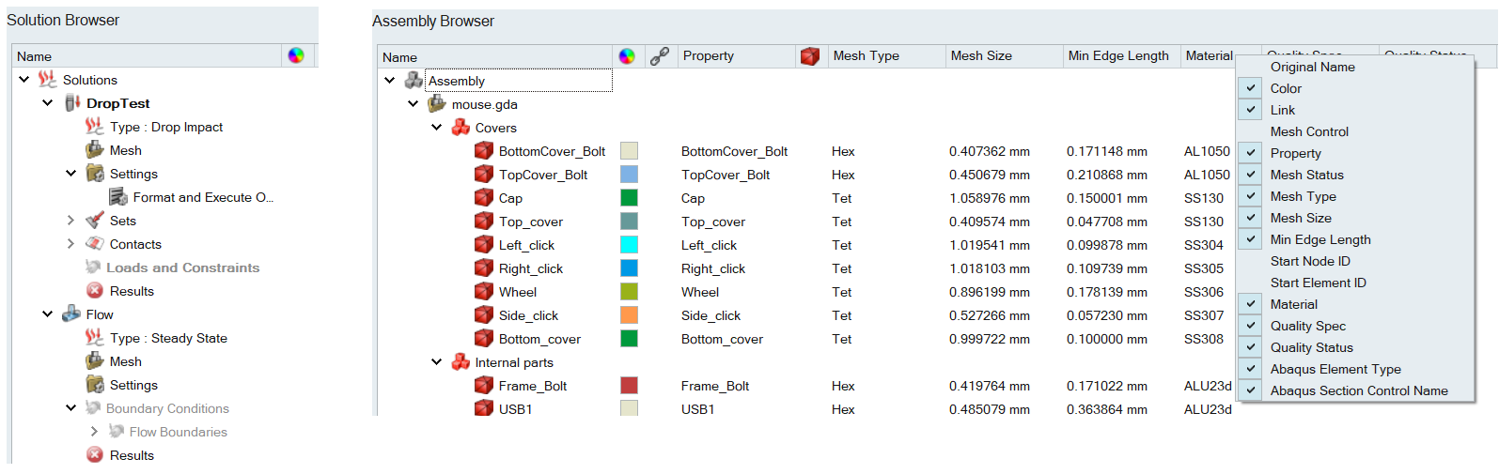Screen dimensions: 1499x474
Task: Click the Format and Execute Options icon
Action: tap(118, 197)
